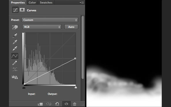Click the panel vertical scrollbar
The width and height of the screenshot is (171, 107).
pos(83,47)
